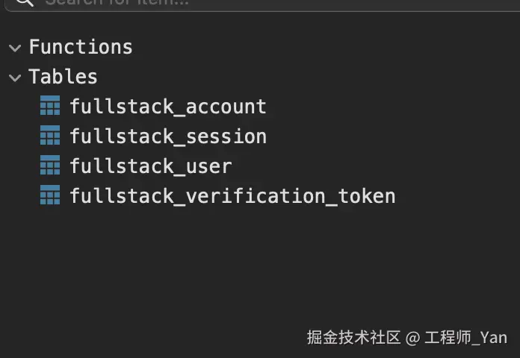Click the fullstack_verification_token table grid icon
The width and height of the screenshot is (520, 358).
coord(49,196)
